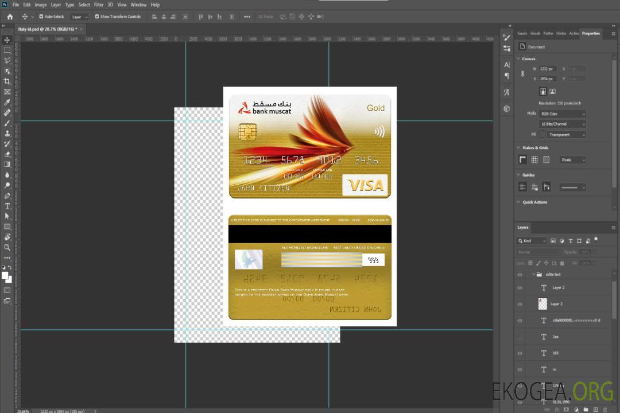Click the canvas height H field
This screenshot has height=413, width=620.
click(548, 79)
